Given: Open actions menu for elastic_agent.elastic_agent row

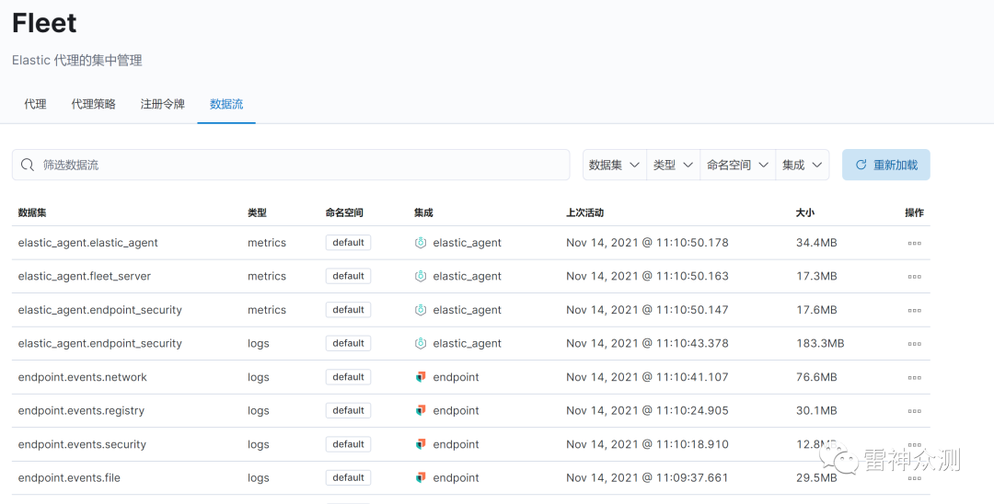Looking at the screenshot, I should click(914, 243).
